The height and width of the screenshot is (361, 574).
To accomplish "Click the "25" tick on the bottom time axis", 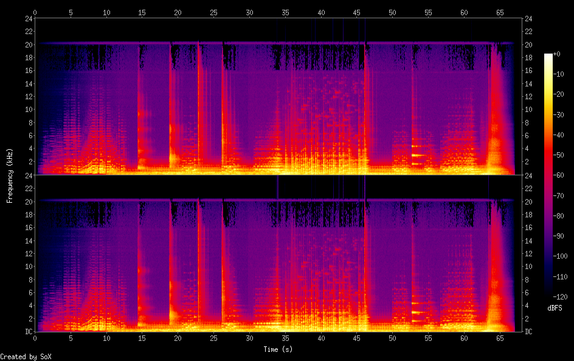I will click(x=214, y=338).
